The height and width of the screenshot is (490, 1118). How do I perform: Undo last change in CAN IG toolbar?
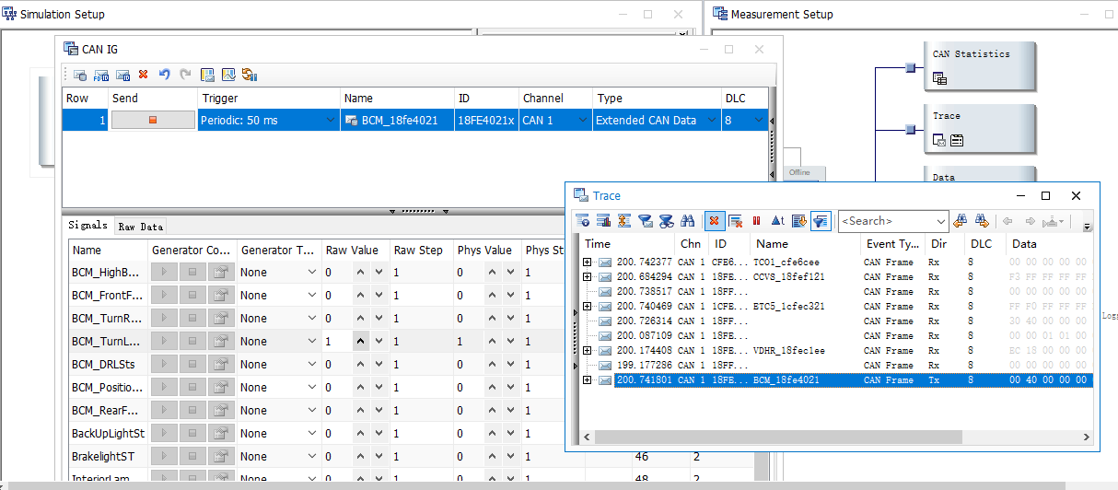coord(164,75)
